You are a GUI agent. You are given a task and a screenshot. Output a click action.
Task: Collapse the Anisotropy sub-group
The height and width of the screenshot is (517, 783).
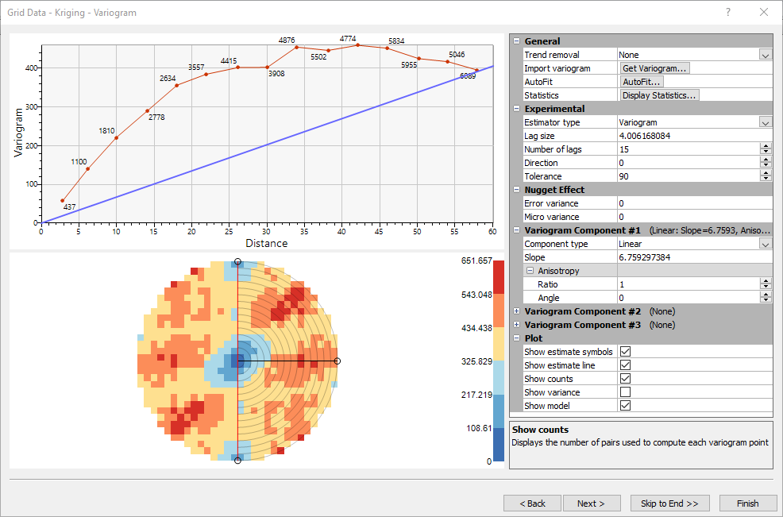[530, 271]
